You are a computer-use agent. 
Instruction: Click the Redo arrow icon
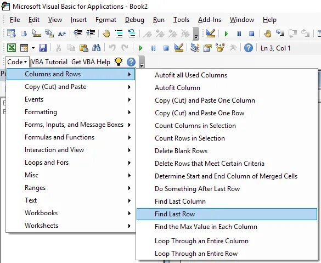coord(125,48)
